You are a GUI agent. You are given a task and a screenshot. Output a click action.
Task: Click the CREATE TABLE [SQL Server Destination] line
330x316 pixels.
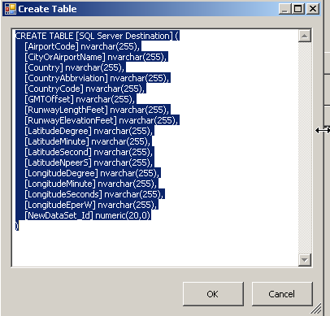(98, 36)
